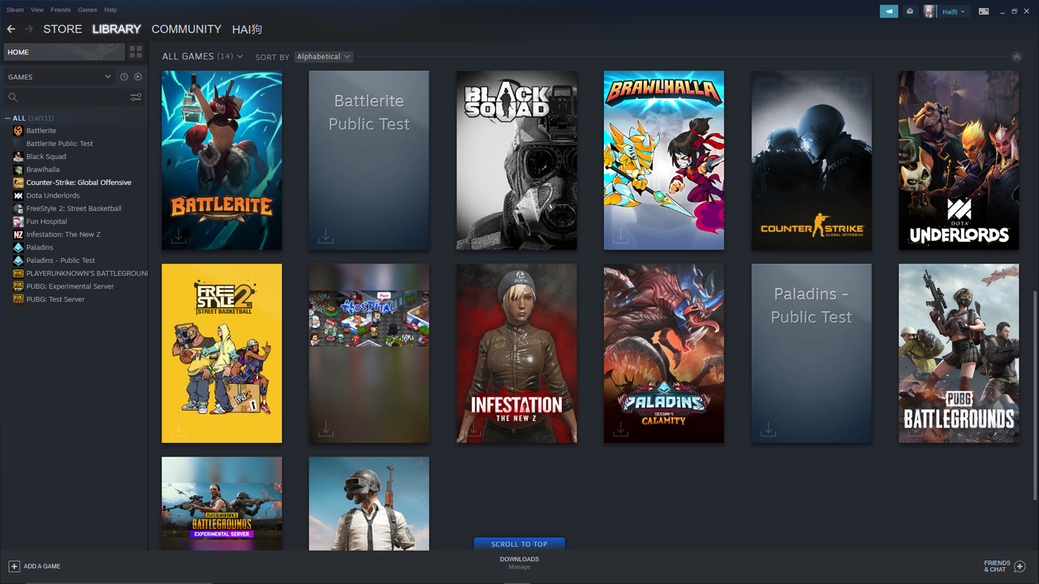Screen dimensions: 1039x584
Task: Select the Battlerite cover art
Action: pos(222,161)
